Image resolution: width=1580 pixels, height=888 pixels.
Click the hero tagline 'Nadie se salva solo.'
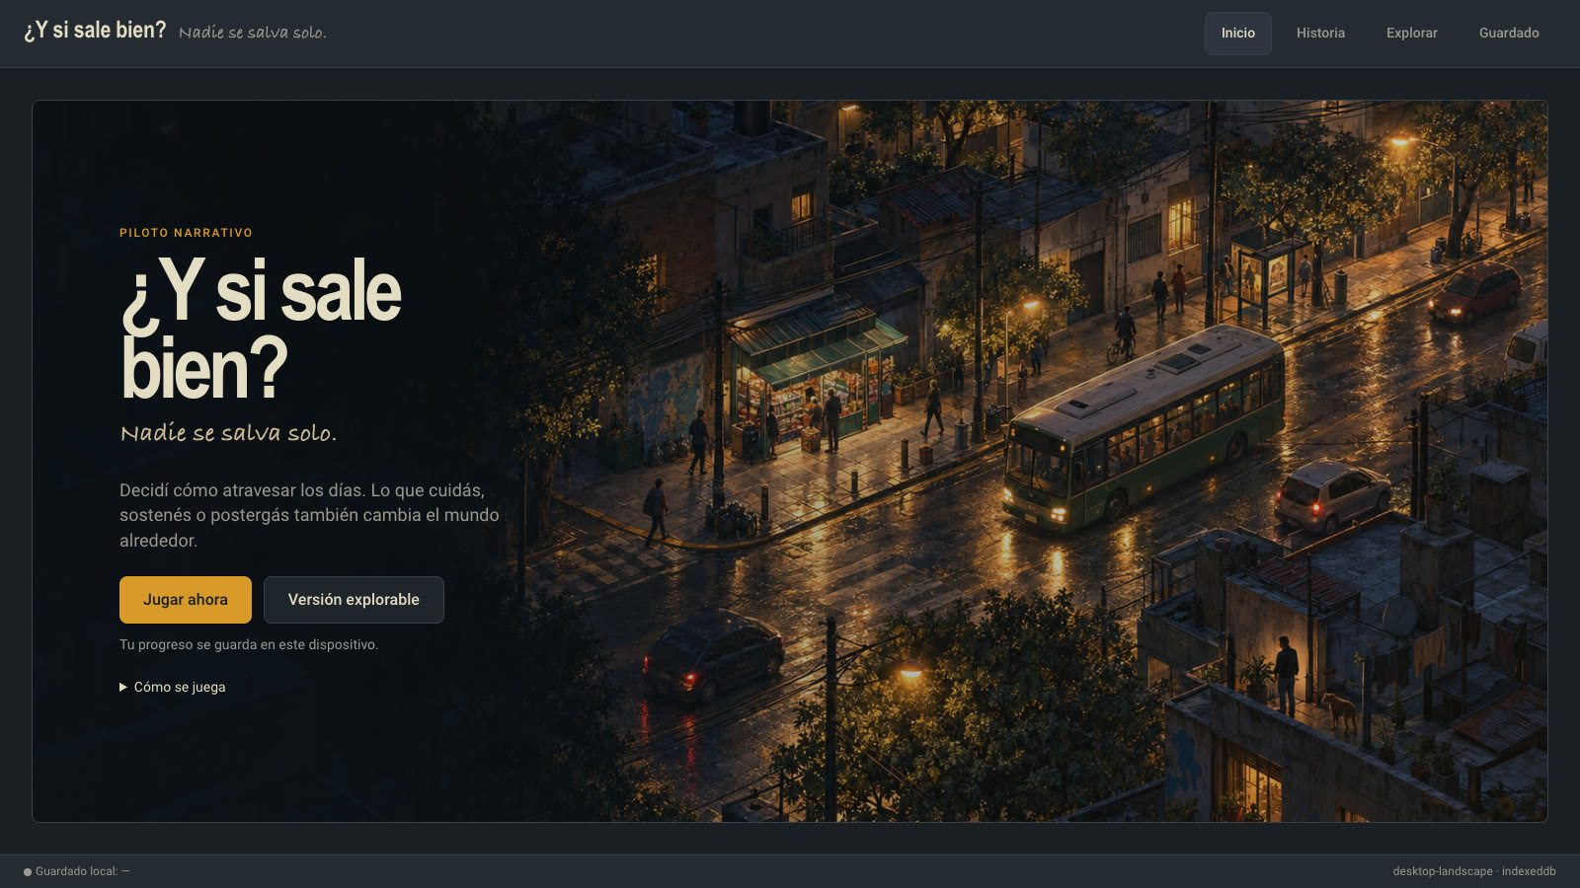(x=228, y=432)
